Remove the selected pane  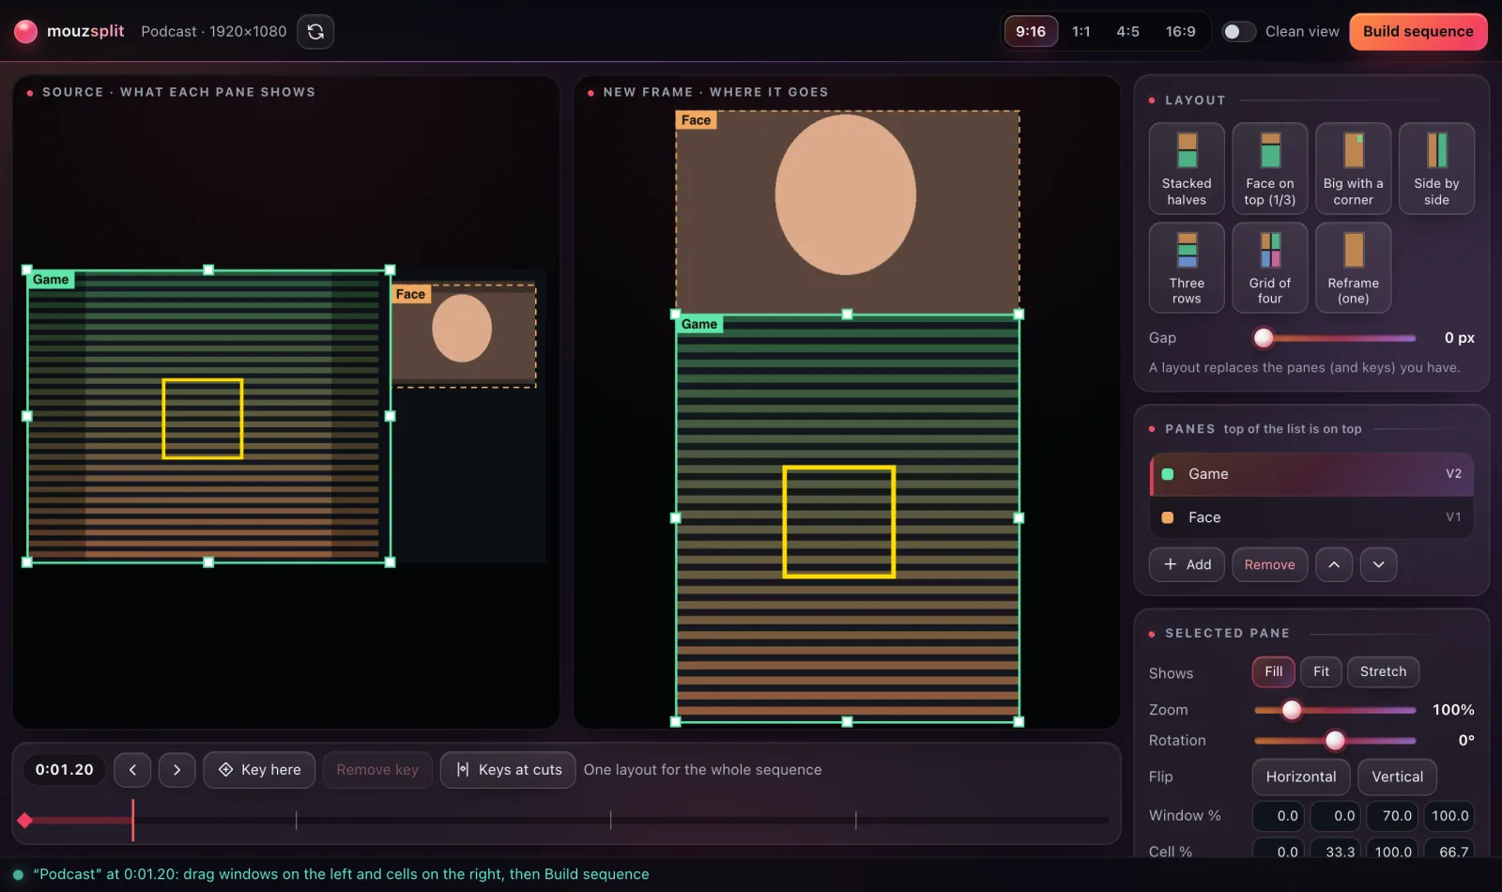tap(1269, 564)
